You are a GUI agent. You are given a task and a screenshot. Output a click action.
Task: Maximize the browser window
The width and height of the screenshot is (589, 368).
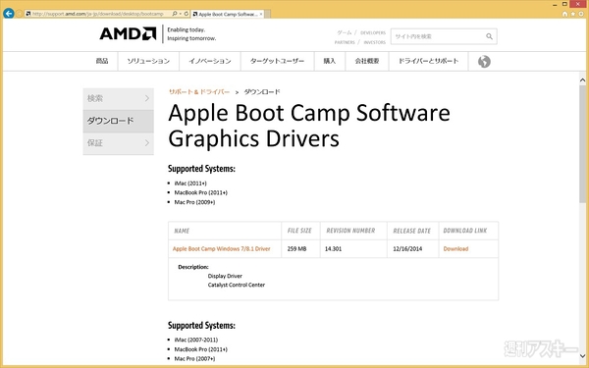click(x=564, y=4)
